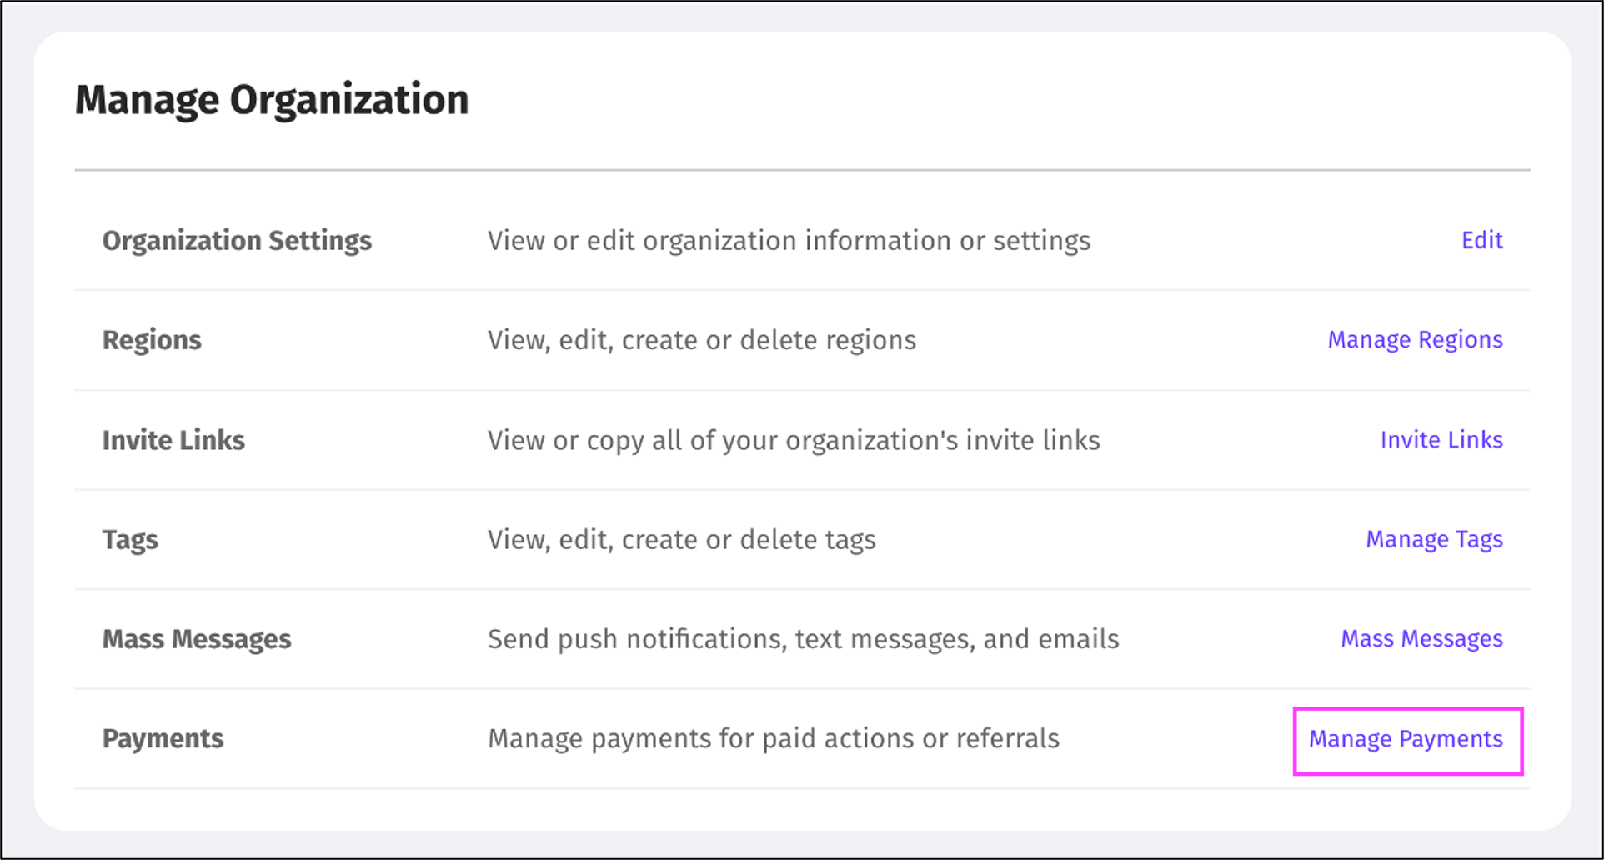Select the 'Manage payments for paid actions' description
The height and width of the screenshot is (860, 1604).
tap(774, 739)
